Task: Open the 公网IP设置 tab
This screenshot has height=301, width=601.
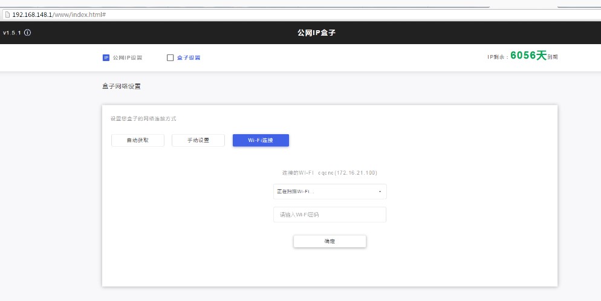Action: pos(127,58)
